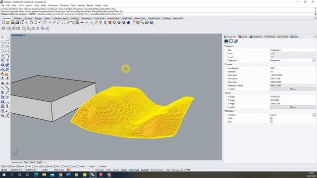This screenshot has height=178, width=317.
Task: Switch to the Layers panel tab
Action: tap(243, 37)
